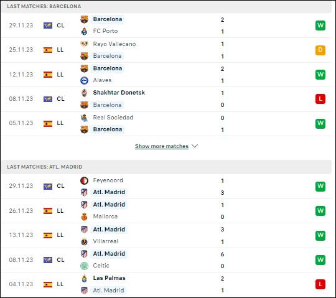Click the Alaves club crest
This screenshot has height=298, width=336.
pyautogui.click(x=84, y=80)
